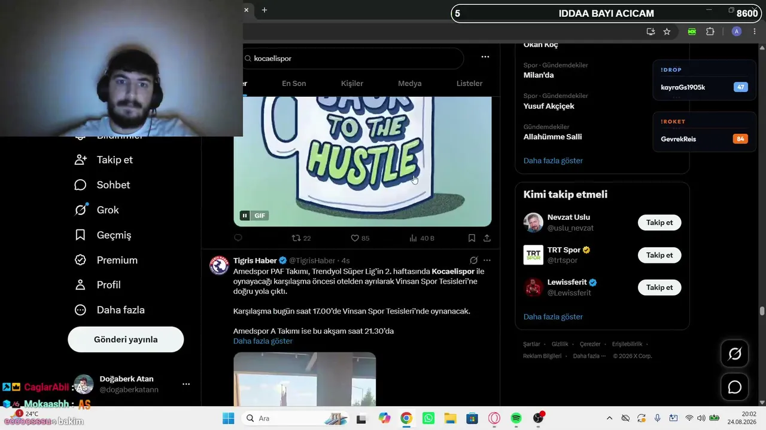Bookmark the Back to the Hustle GIF post
Viewport: 766px width, 430px height.
coord(472,238)
